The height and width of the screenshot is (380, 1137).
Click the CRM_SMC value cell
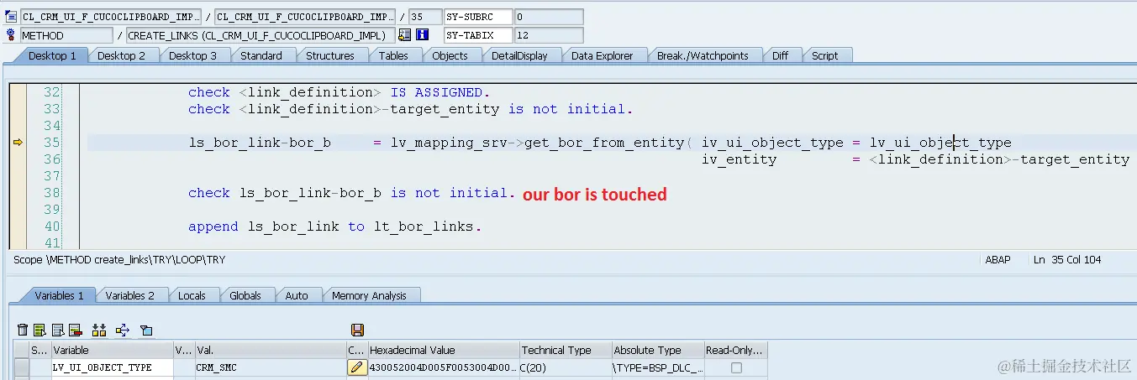(270, 367)
